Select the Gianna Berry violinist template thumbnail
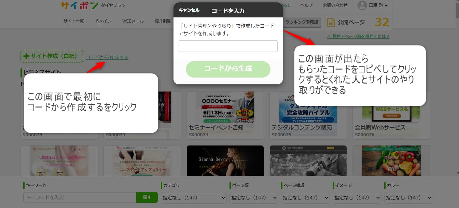Image resolution: width=459 pixels, height=208 pixels. pyautogui.click(x=225, y=161)
